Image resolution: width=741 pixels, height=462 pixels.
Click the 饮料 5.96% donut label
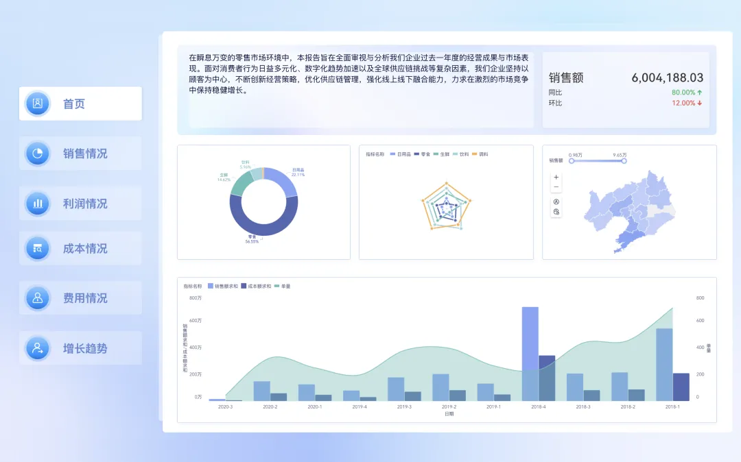[x=245, y=165]
